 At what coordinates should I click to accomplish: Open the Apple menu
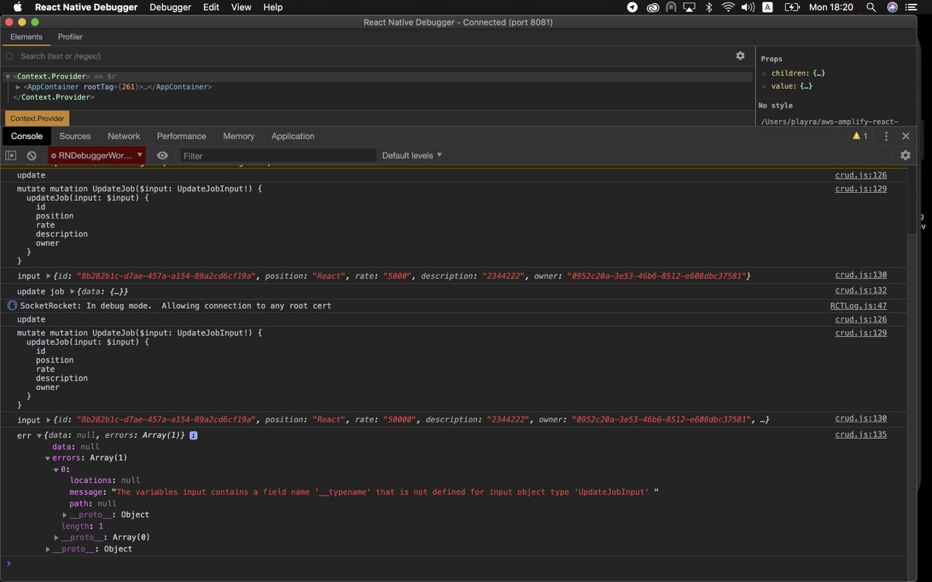(x=17, y=7)
